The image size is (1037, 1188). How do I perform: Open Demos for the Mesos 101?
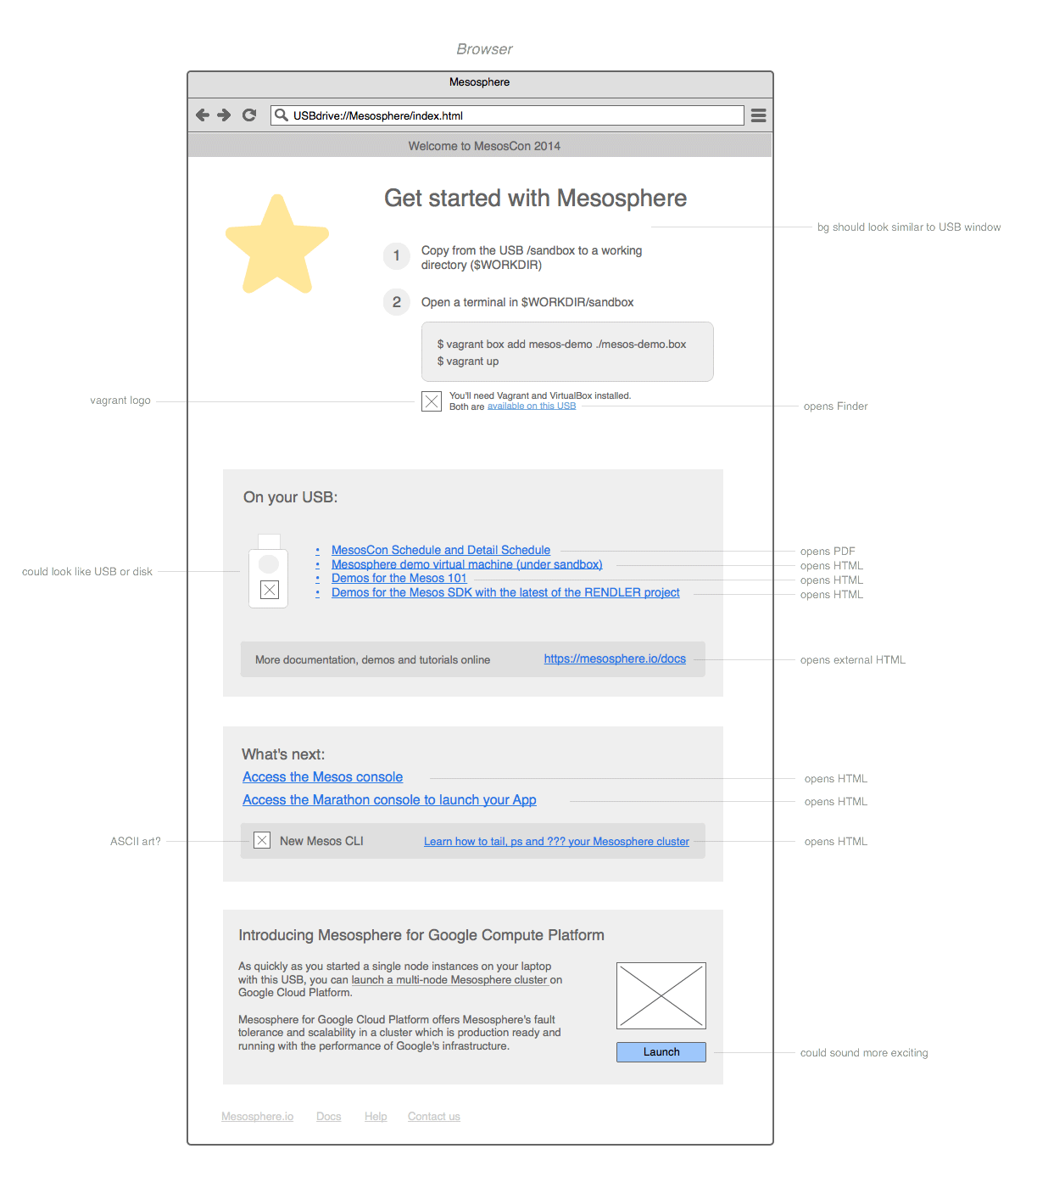click(x=399, y=578)
